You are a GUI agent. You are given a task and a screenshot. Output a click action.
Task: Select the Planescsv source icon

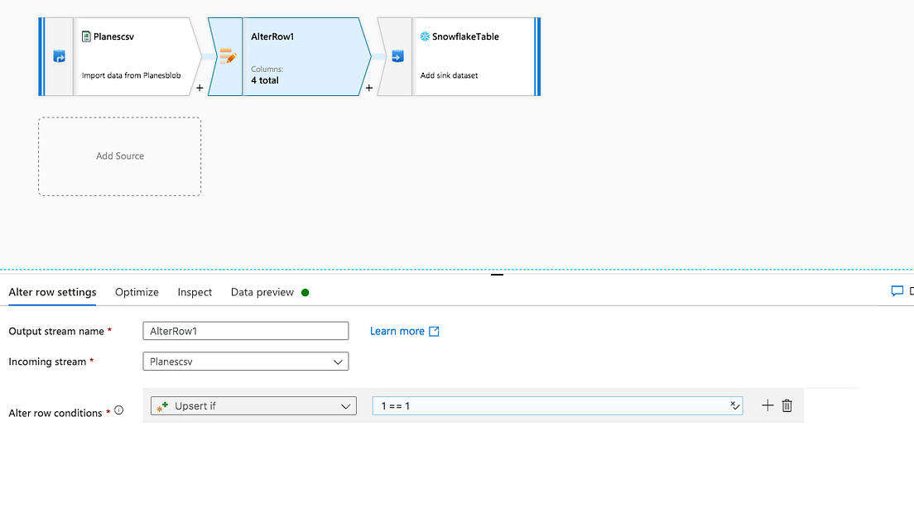pos(57,56)
